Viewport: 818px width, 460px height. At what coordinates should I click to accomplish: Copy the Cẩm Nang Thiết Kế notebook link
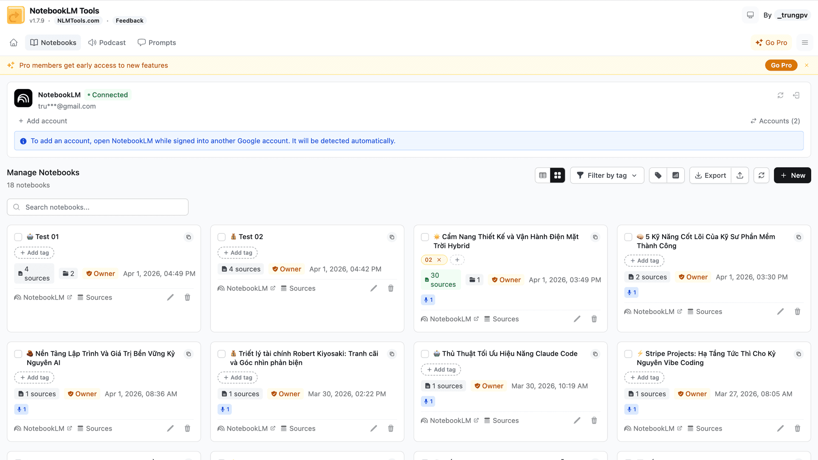pos(595,237)
